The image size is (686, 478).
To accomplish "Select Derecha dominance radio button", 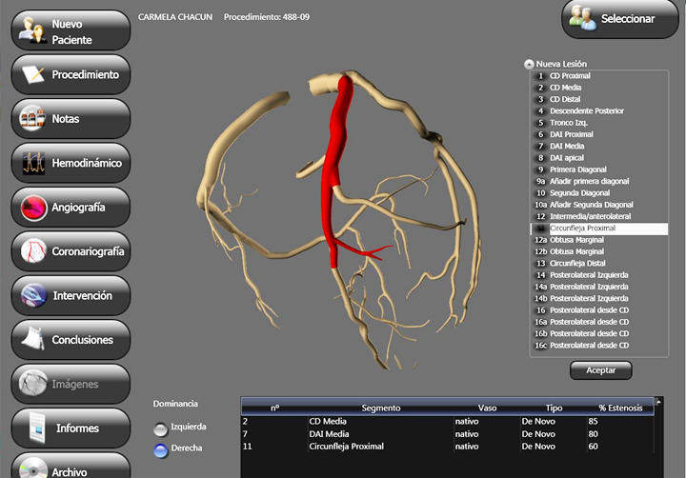I will coord(160,449).
